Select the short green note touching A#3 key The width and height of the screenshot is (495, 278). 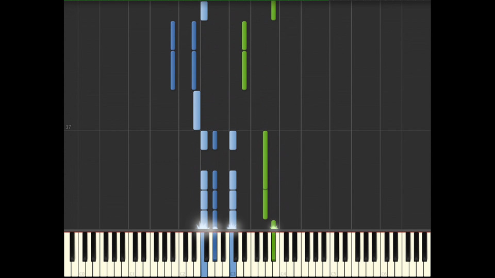[273, 224]
